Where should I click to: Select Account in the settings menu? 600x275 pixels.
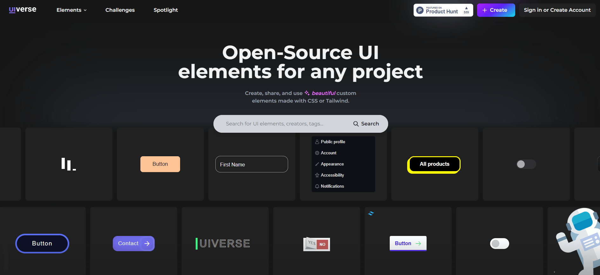tap(343, 153)
